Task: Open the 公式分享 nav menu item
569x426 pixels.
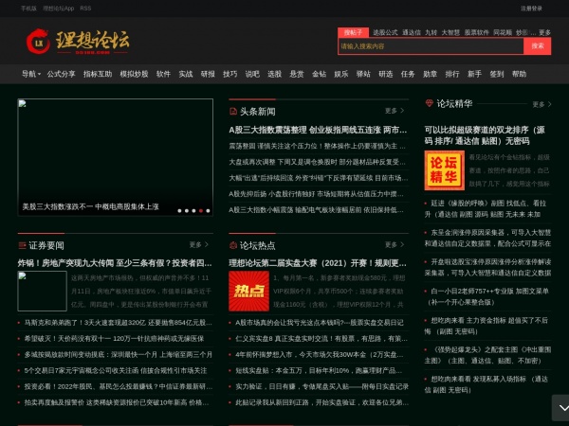Action: tap(61, 74)
